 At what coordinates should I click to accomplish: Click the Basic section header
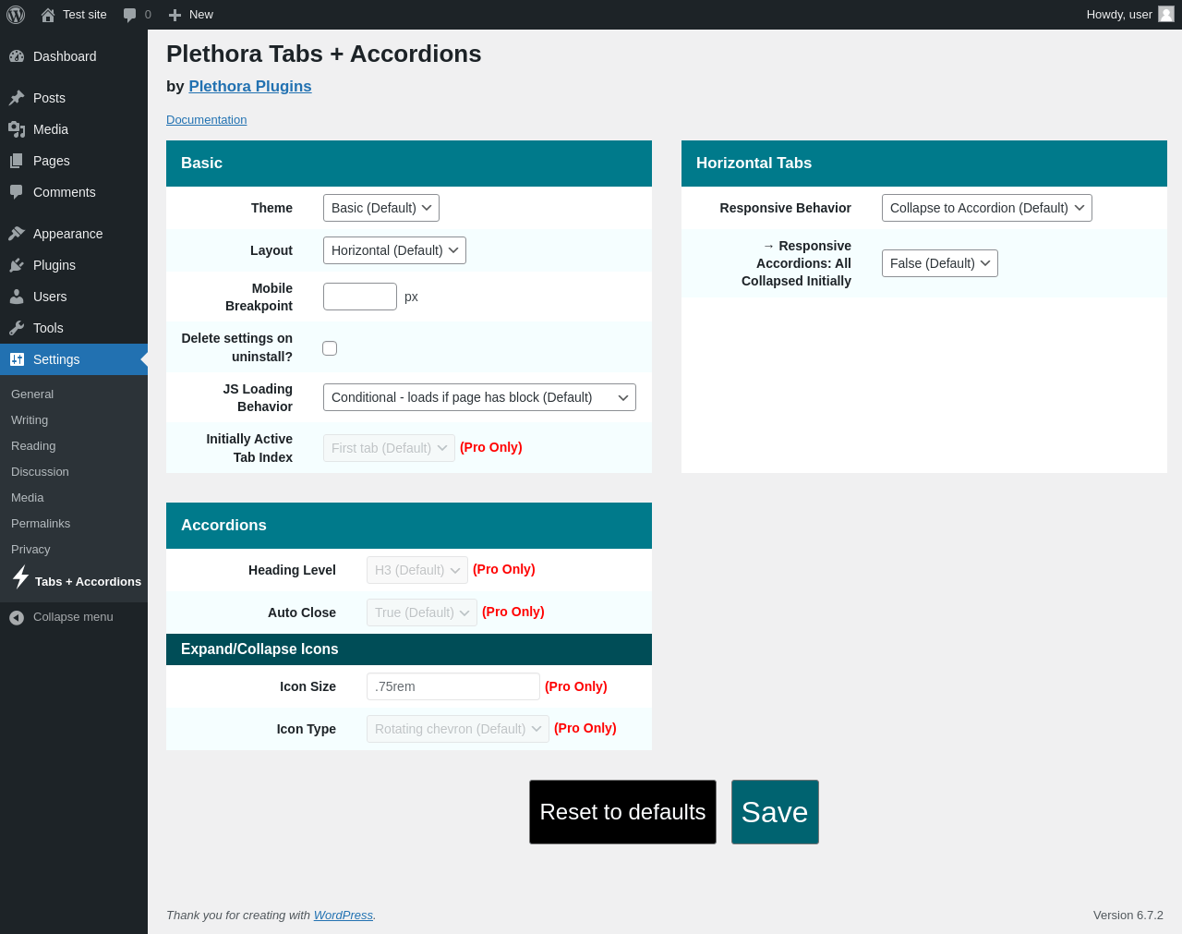(409, 164)
